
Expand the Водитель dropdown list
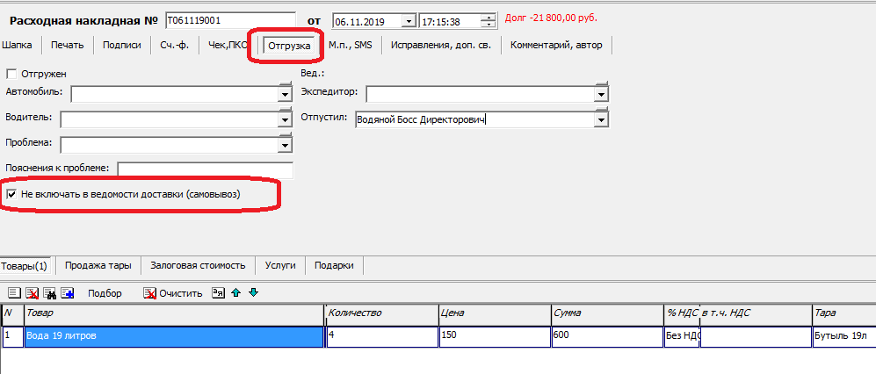pos(285,119)
